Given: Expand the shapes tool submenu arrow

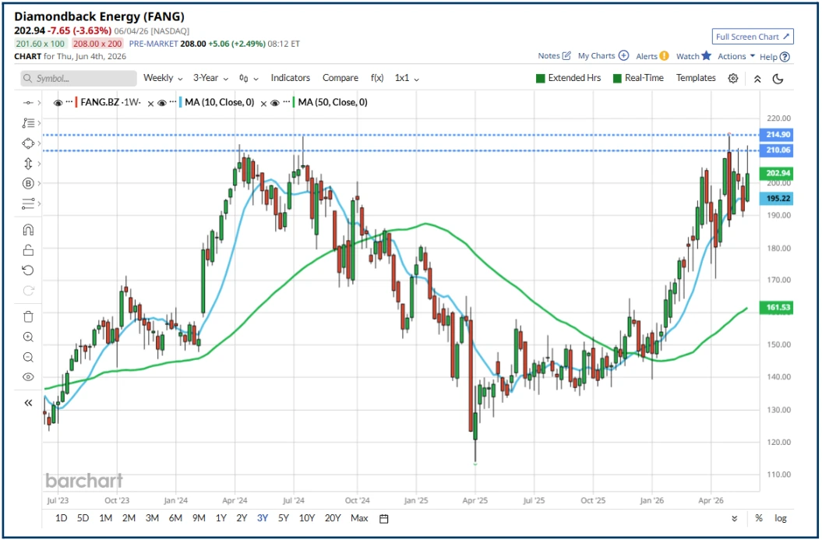Looking at the screenshot, I should (x=39, y=143).
